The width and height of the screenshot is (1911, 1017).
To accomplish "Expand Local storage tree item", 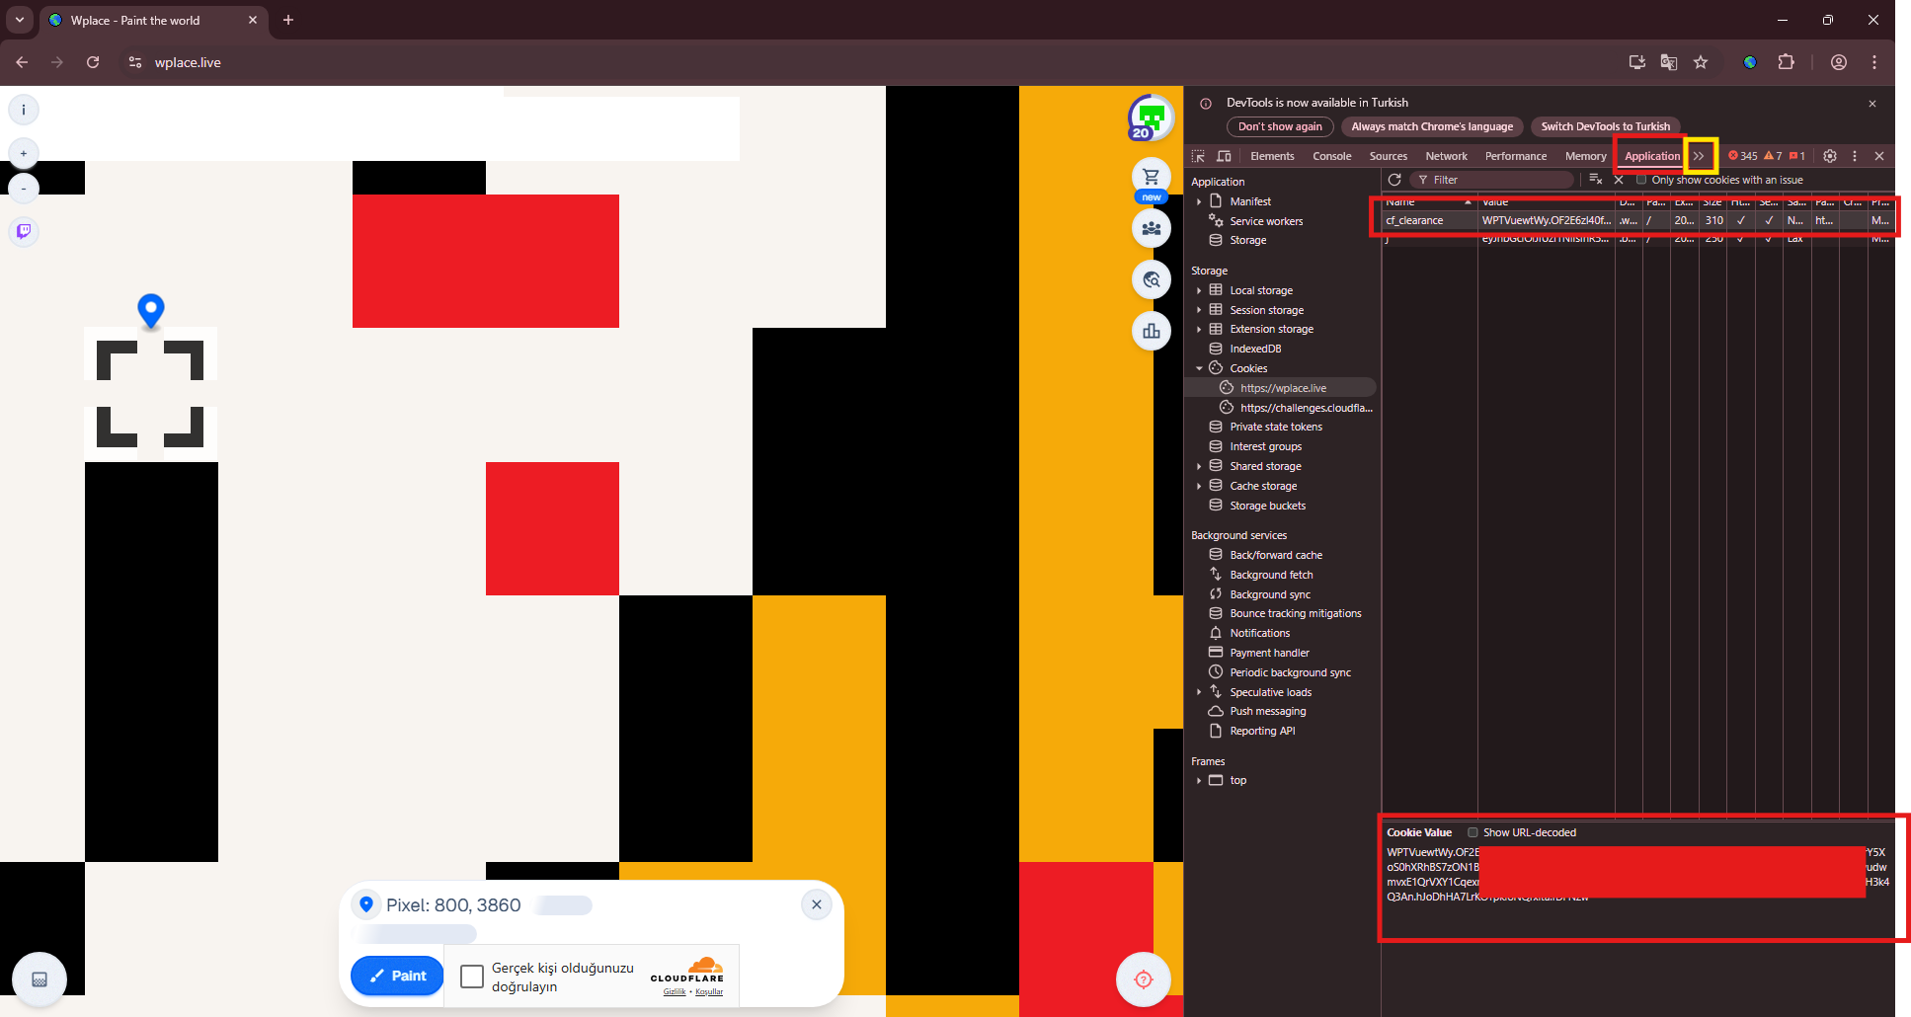I will 1199,290.
